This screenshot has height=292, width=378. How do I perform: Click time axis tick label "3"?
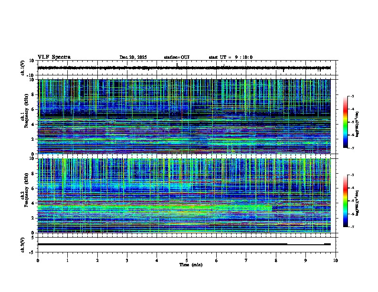click(x=127, y=261)
